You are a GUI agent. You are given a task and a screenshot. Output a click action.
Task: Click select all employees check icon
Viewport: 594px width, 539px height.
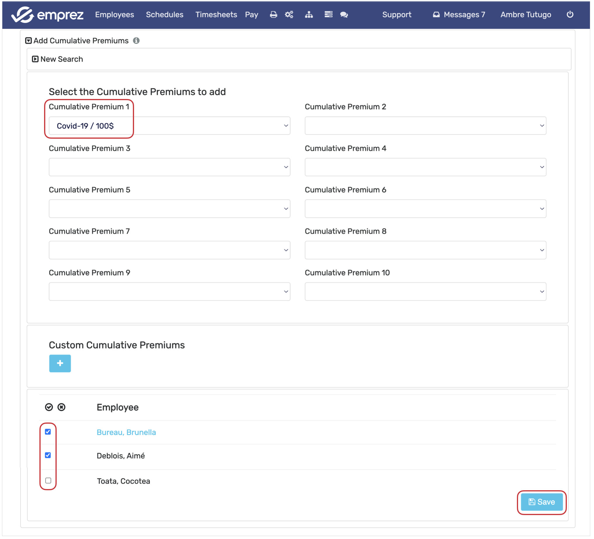pos(49,407)
